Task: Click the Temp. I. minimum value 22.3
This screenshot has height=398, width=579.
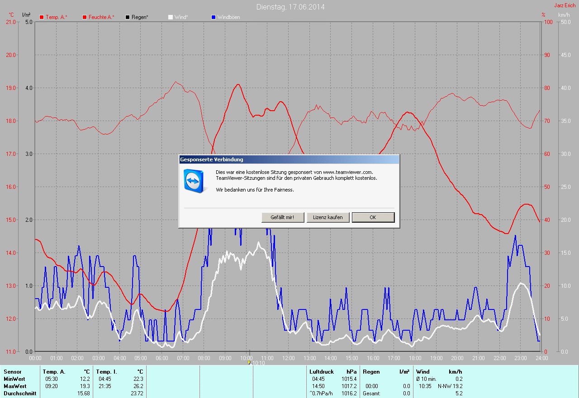Action: 138,379
